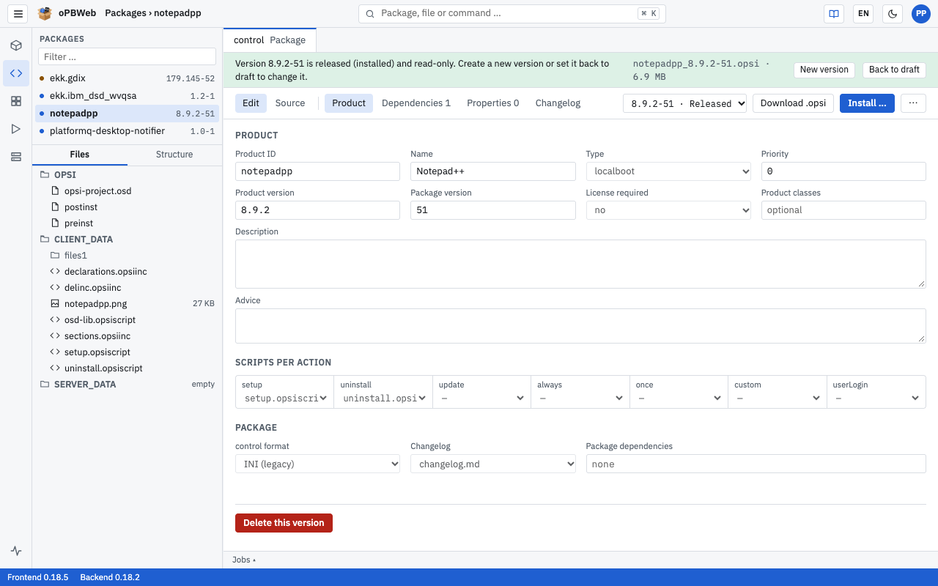Select the ekk.gdix package

(x=127, y=78)
